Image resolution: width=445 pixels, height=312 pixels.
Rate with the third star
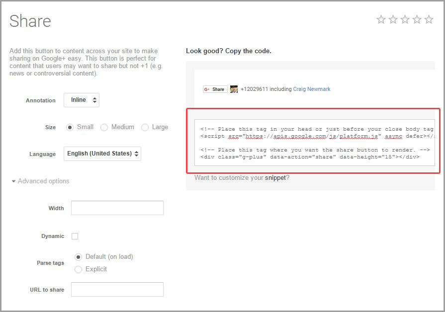(x=405, y=19)
